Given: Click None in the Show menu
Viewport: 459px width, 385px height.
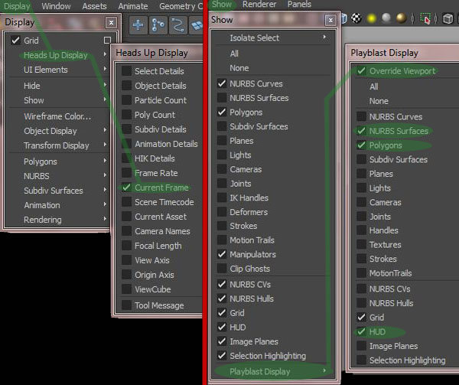Looking at the screenshot, I should [x=239, y=68].
